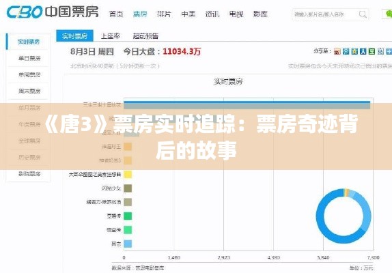Share to Renren icon

coord(363,51)
